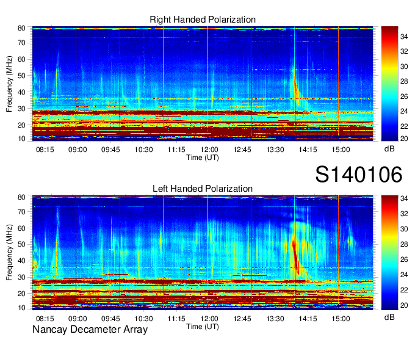Click the 40 MHz tick on the Left Handed plot
The image size is (415, 337).
[21, 261]
